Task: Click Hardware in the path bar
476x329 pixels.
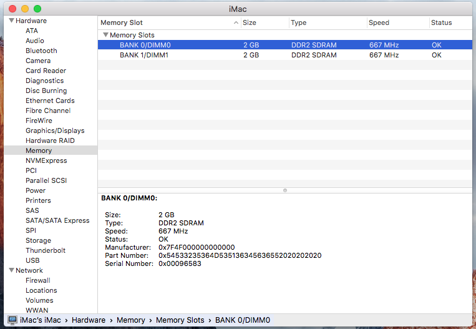Action: (89, 320)
